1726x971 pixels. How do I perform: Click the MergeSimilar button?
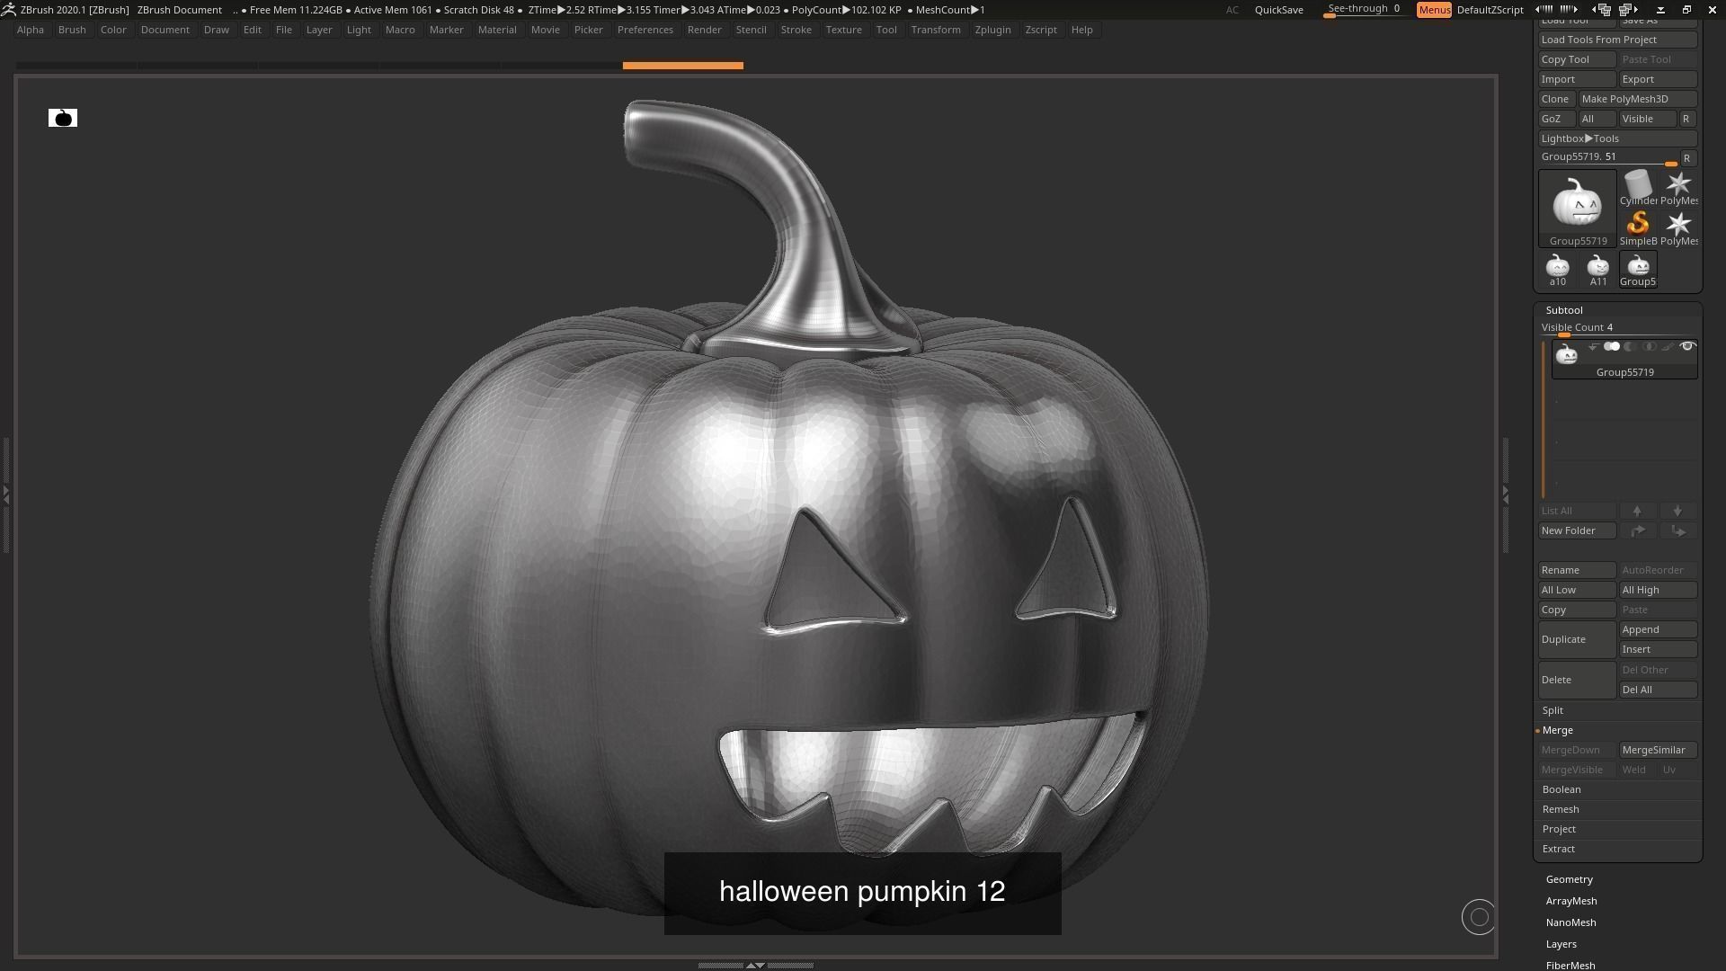pyautogui.click(x=1658, y=750)
